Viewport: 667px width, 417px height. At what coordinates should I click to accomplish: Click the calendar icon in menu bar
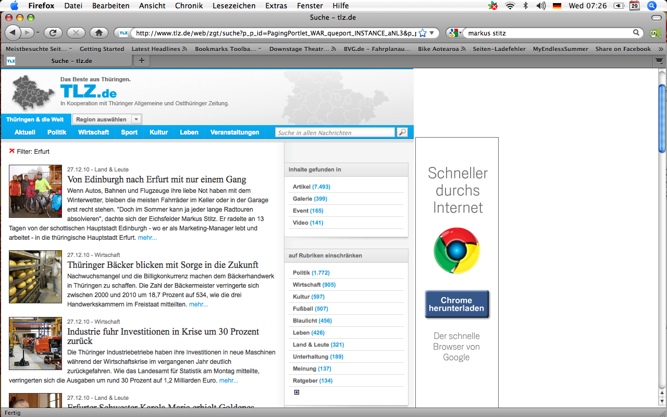click(634, 6)
